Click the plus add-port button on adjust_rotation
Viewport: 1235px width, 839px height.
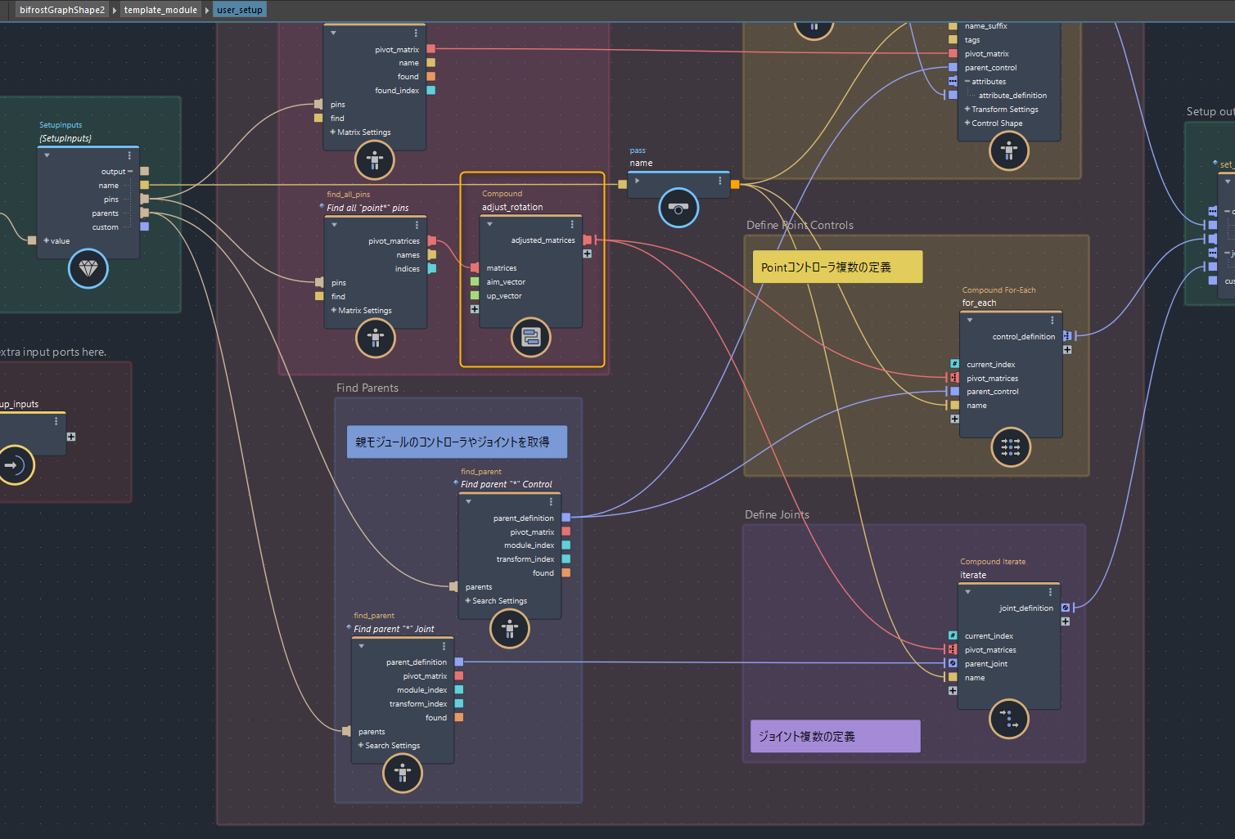point(587,253)
